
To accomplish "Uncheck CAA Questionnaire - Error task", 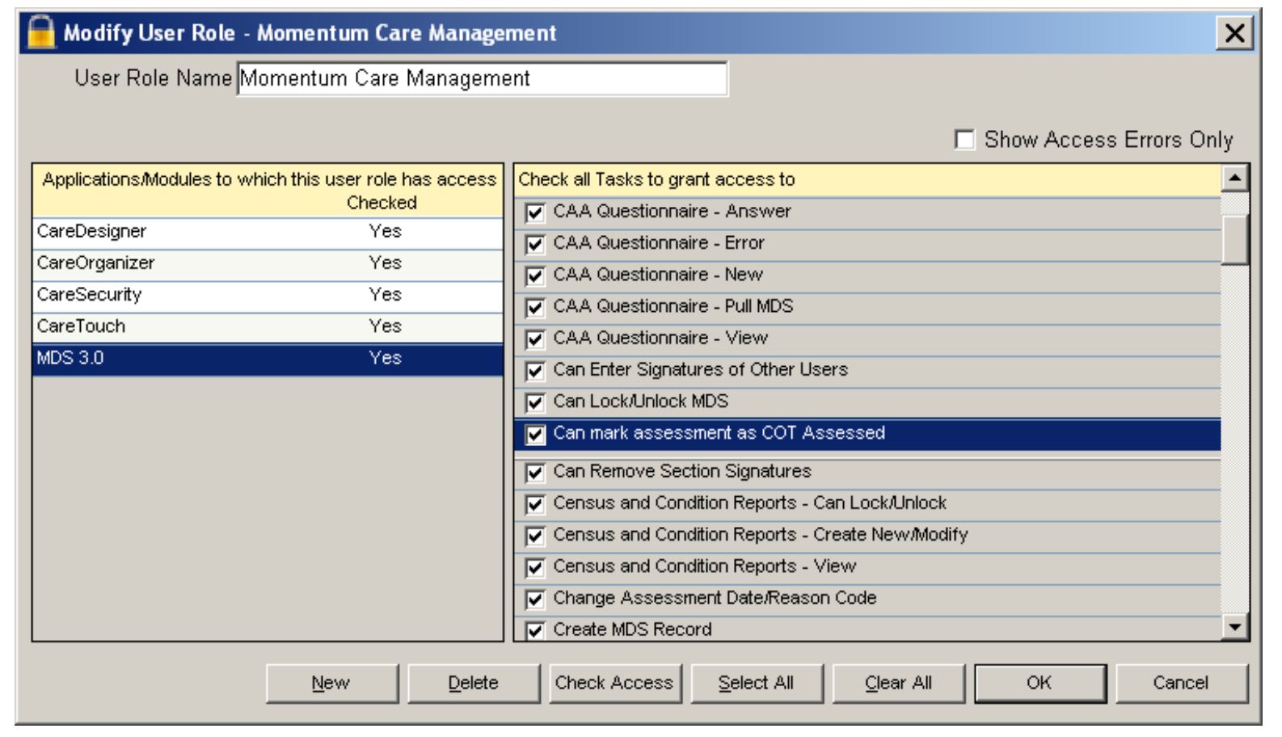I will click(x=535, y=244).
